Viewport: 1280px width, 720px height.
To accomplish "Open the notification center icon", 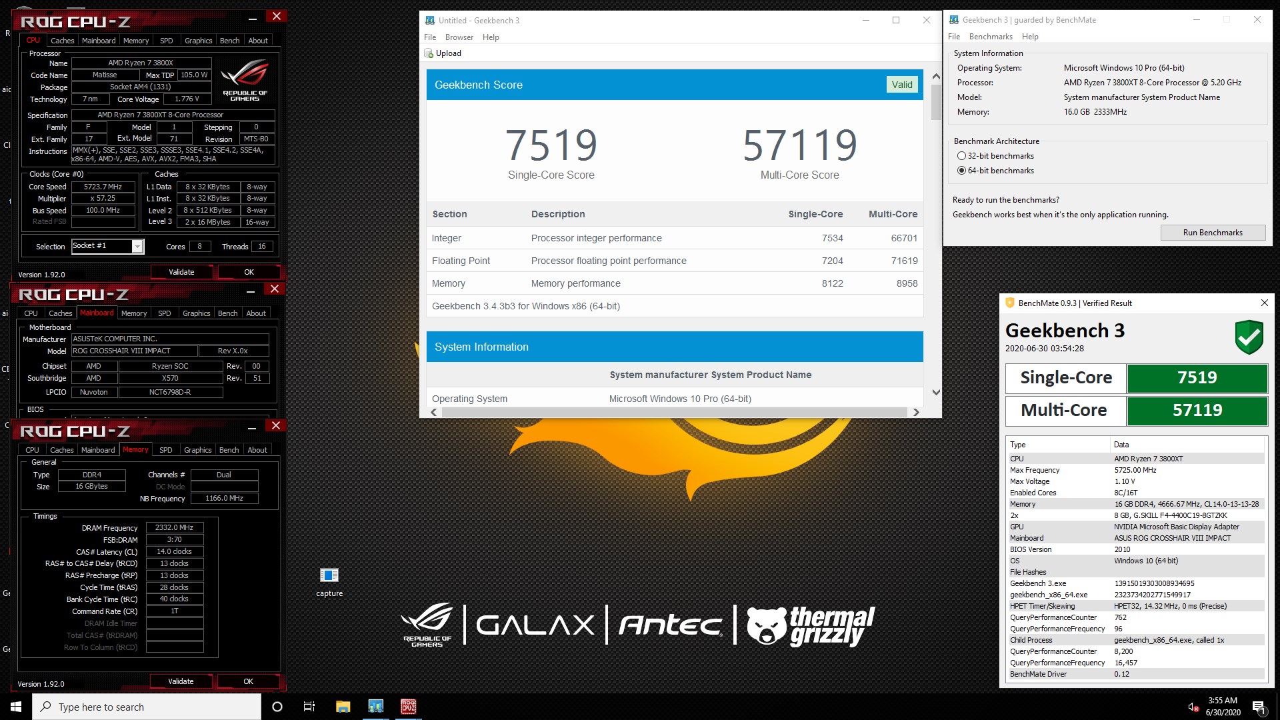I will point(1259,707).
